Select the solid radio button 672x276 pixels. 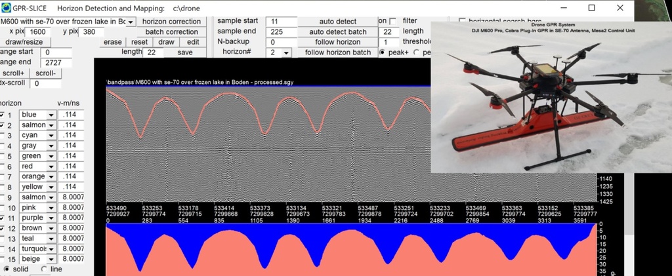point(6,269)
